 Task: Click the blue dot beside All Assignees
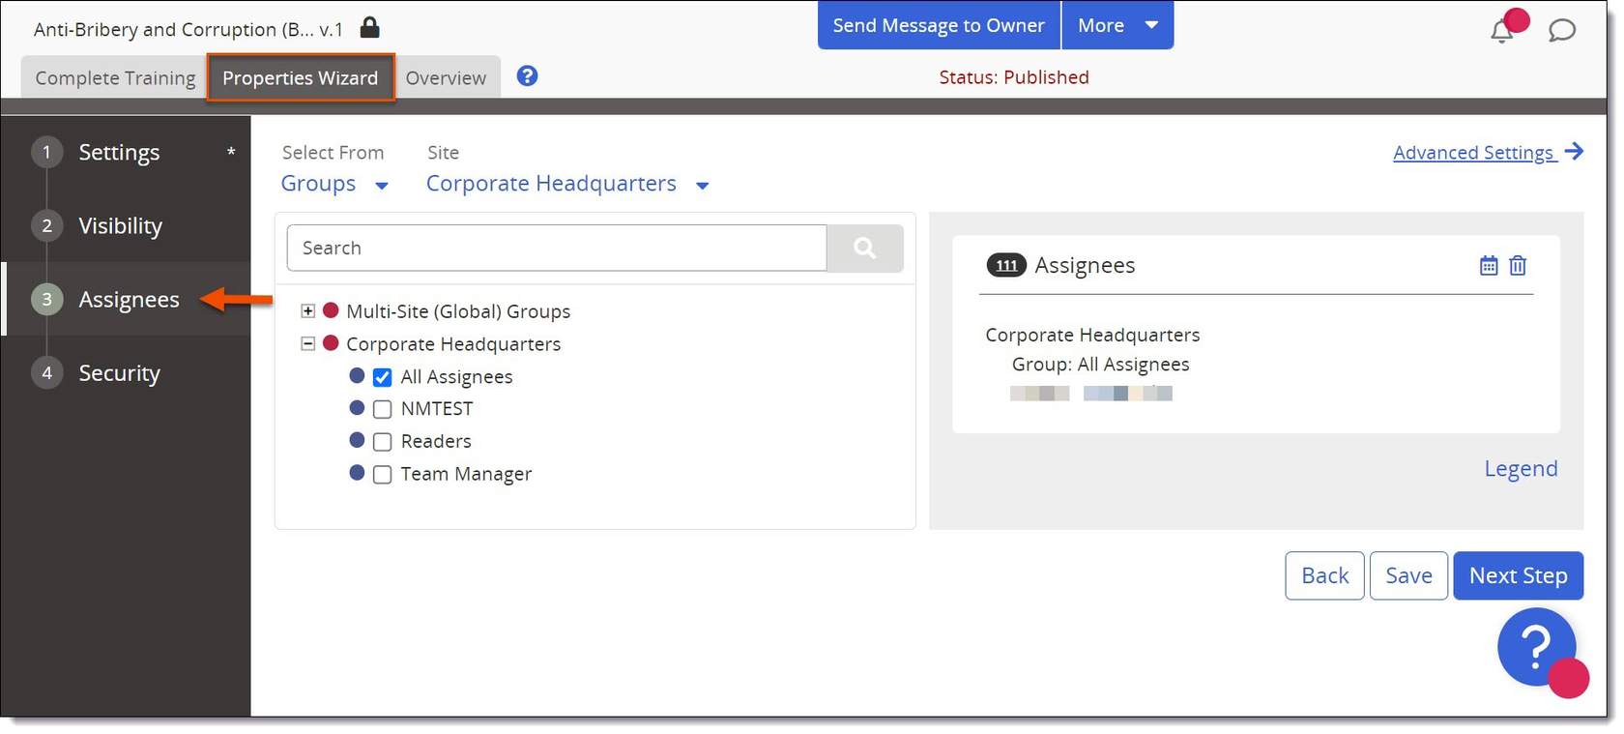pyautogui.click(x=357, y=375)
